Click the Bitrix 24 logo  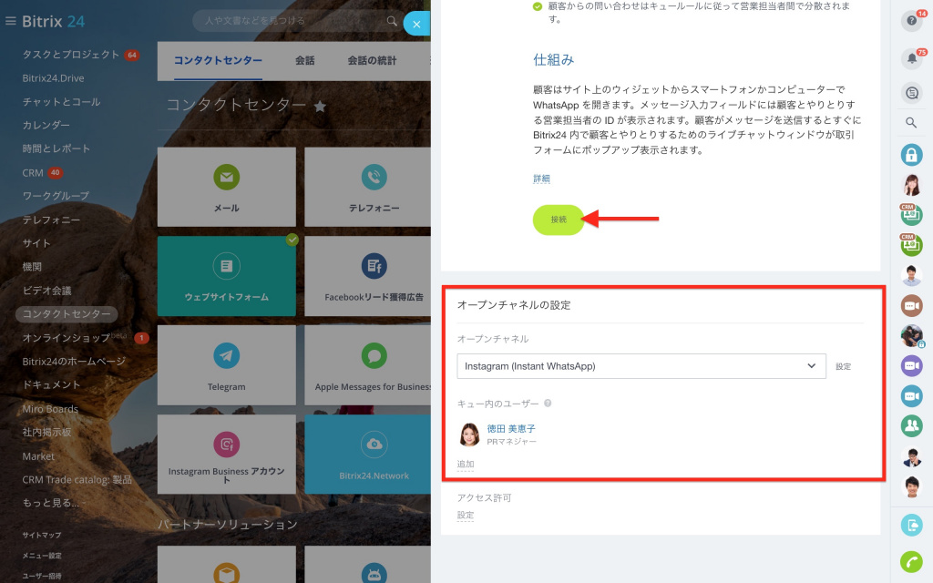[x=54, y=22]
